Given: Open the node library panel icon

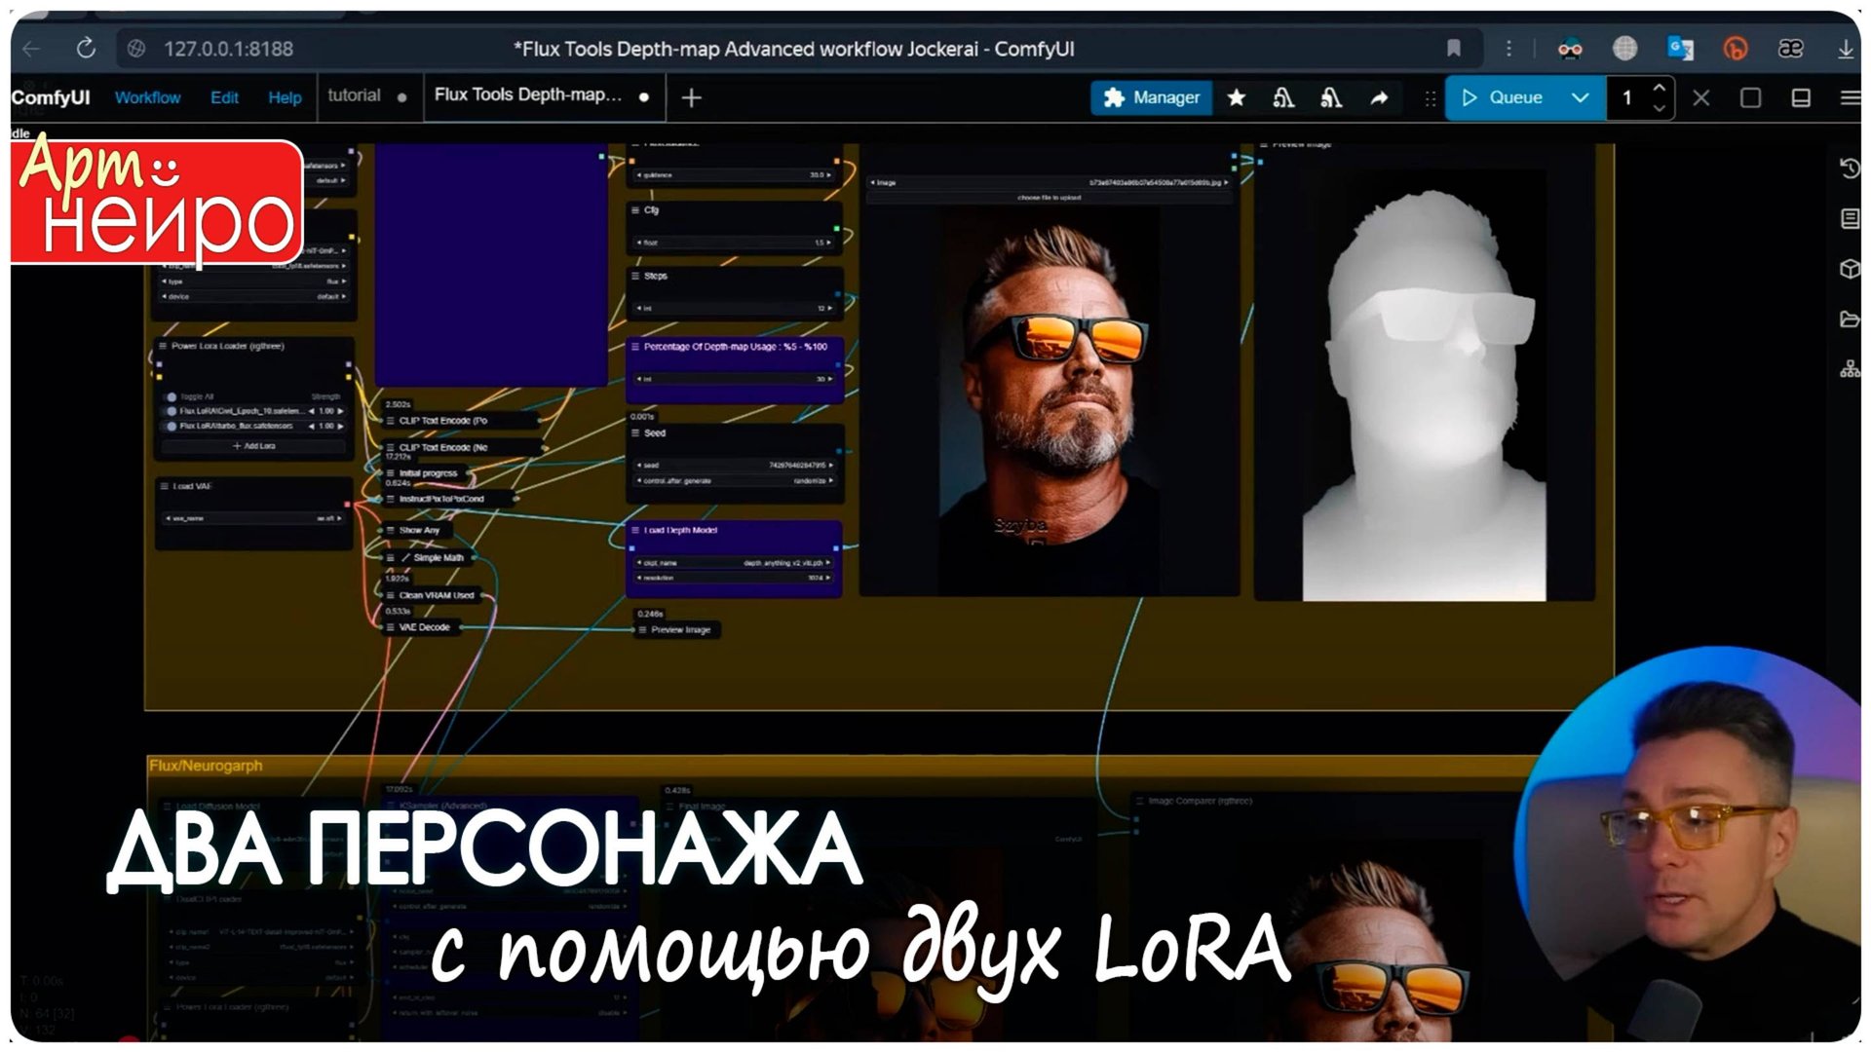Looking at the screenshot, I should (1849, 220).
